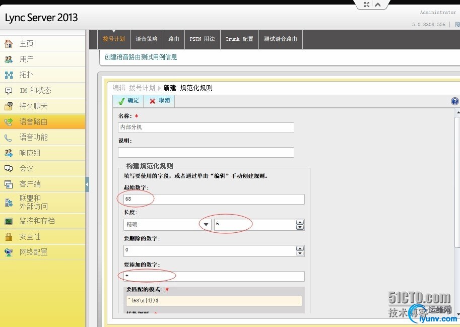
Task: Click the 主页 home icon in sidebar
Action: [x=9, y=44]
